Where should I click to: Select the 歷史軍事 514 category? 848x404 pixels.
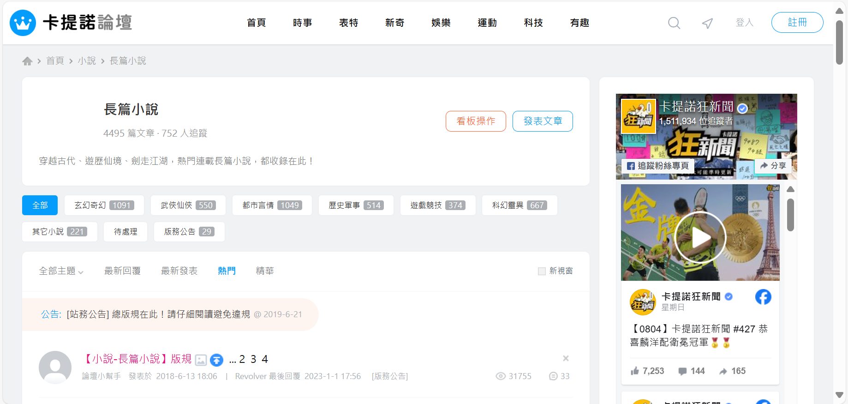[356, 205]
